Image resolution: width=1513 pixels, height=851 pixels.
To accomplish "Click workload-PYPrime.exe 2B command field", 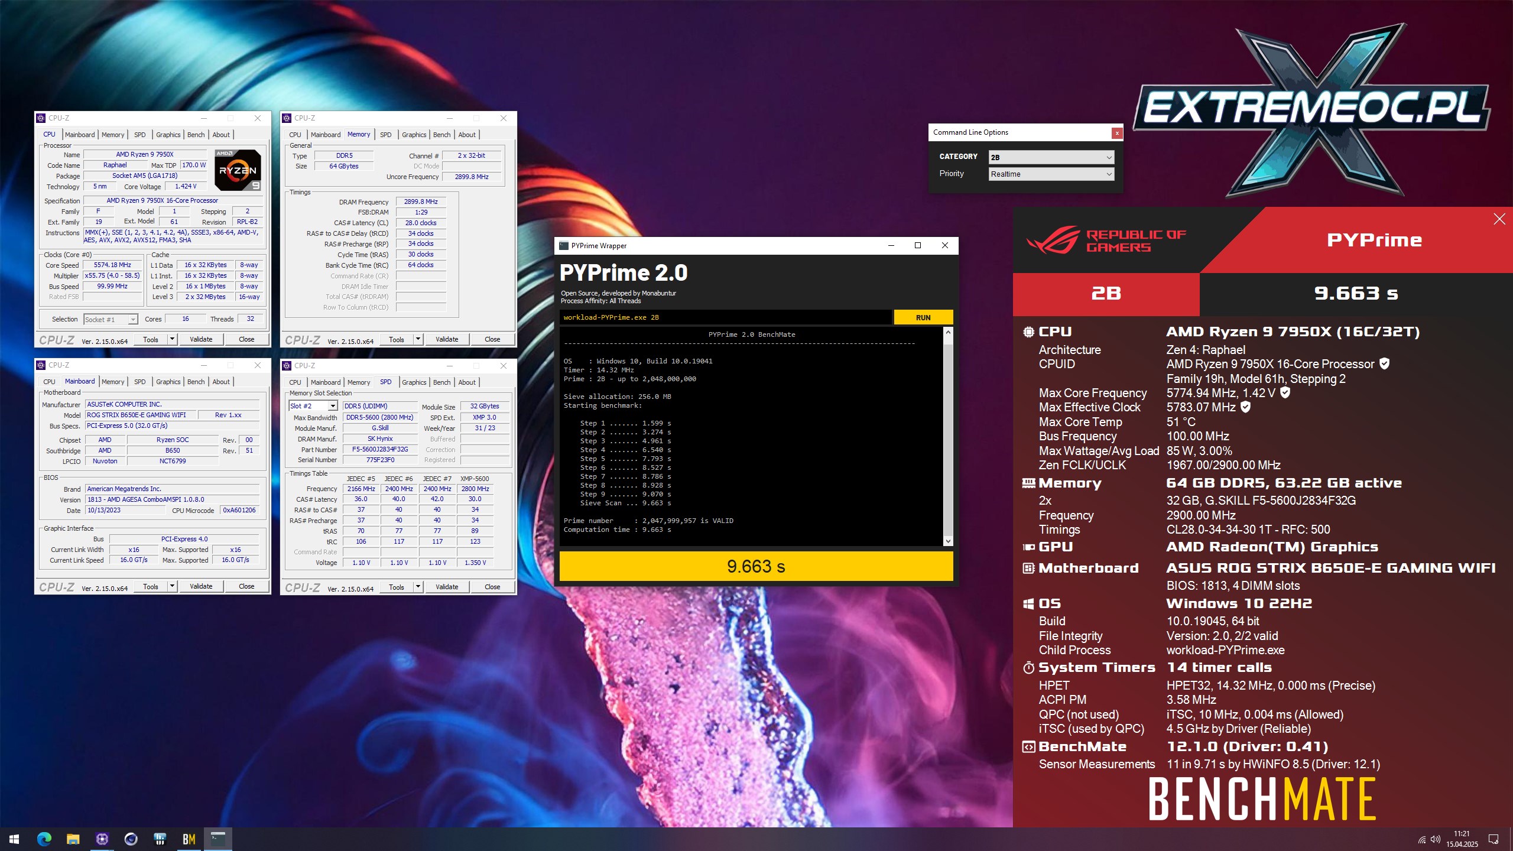I will 725,317.
